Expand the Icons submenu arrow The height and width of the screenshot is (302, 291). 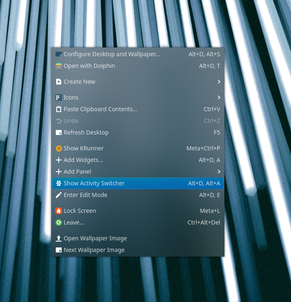pos(219,97)
